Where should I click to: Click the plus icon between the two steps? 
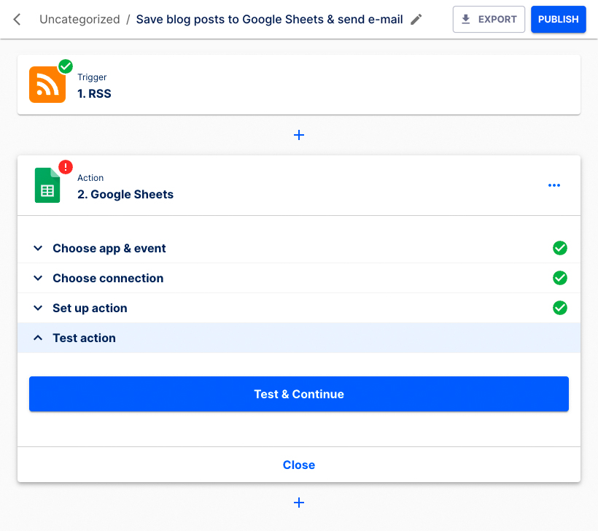coord(299,135)
